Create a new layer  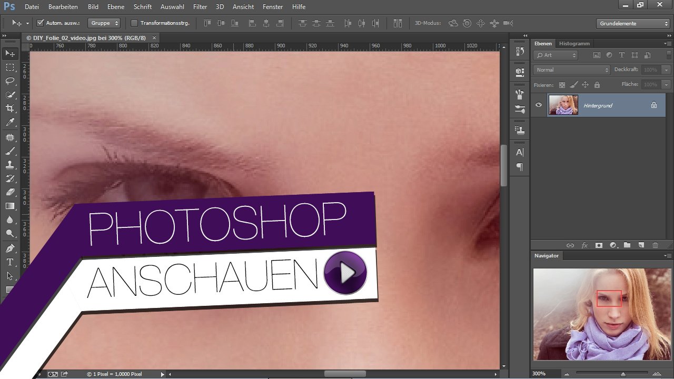pos(641,245)
